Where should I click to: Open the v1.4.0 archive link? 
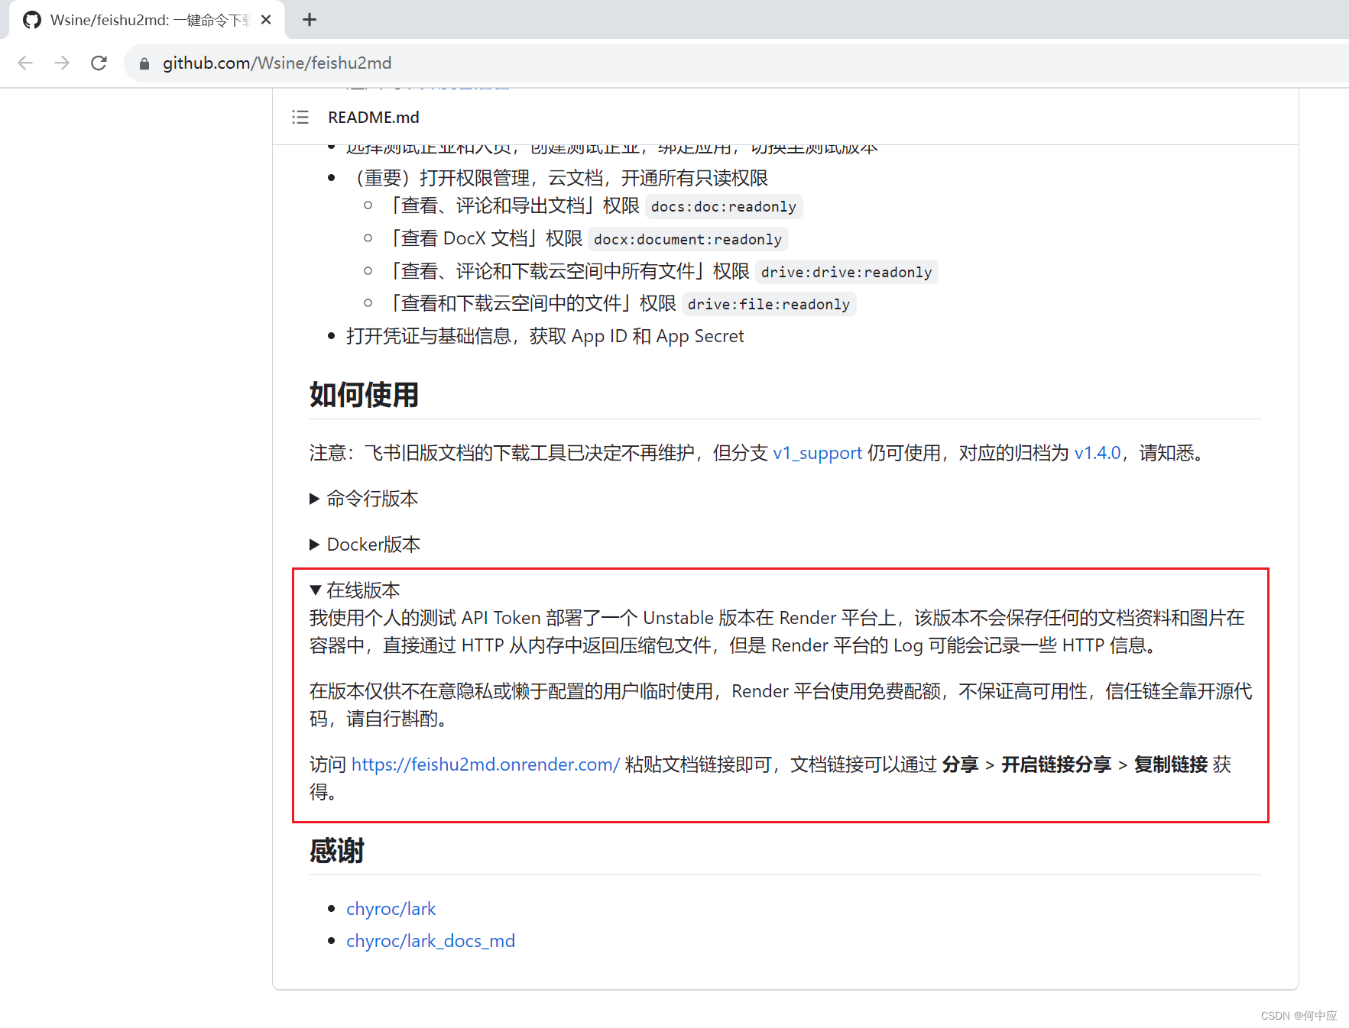1097,453
